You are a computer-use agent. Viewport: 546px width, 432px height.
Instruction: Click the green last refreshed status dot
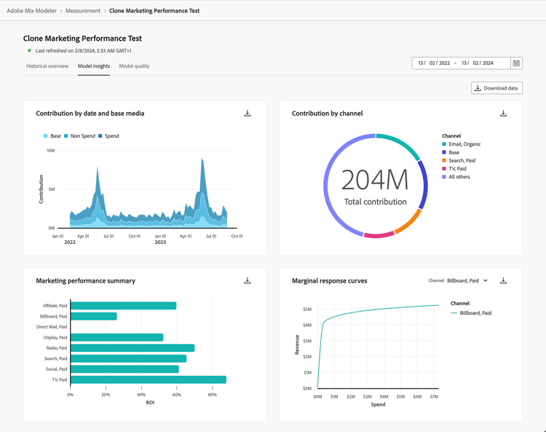tap(29, 51)
